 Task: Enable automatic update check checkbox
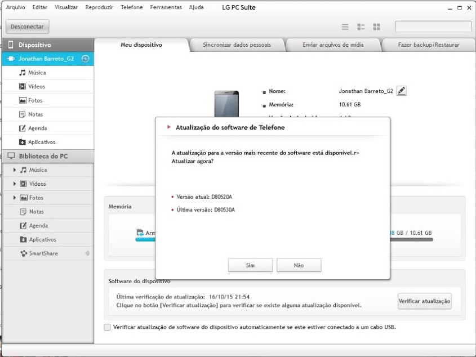click(x=107, y=327)
